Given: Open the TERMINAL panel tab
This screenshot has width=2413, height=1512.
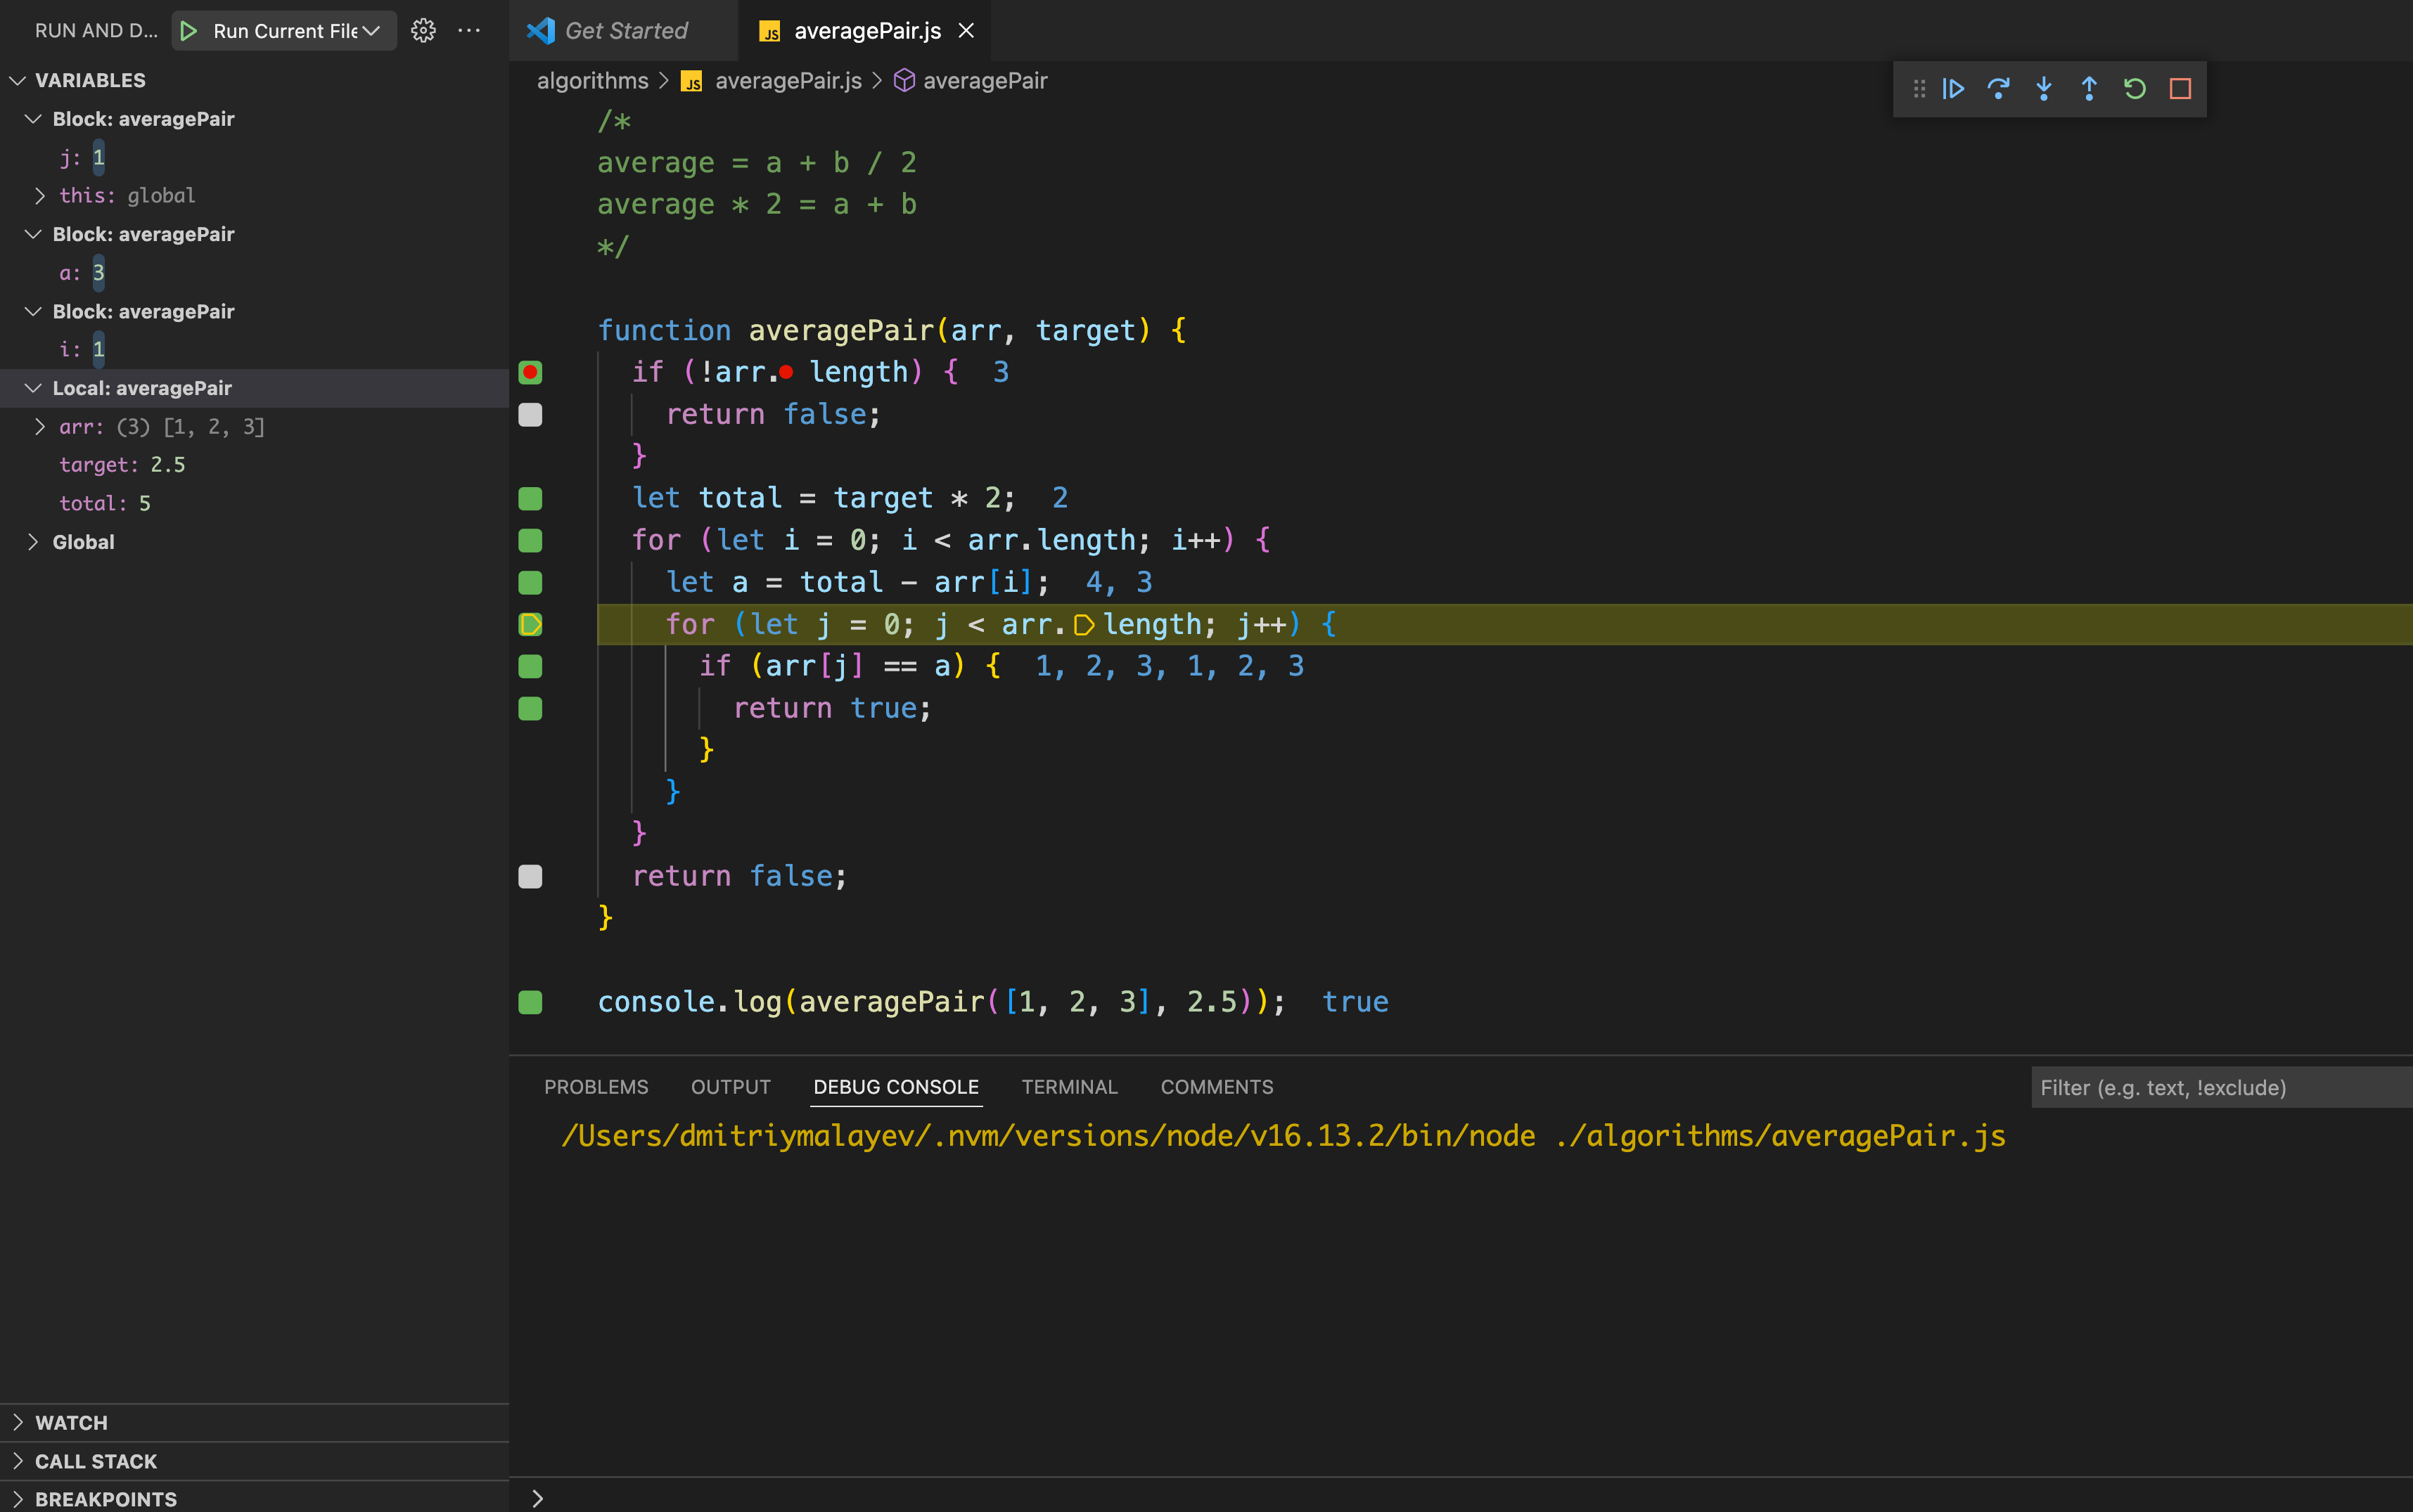Looking at the screenshot, I should click(1070, 1087).
